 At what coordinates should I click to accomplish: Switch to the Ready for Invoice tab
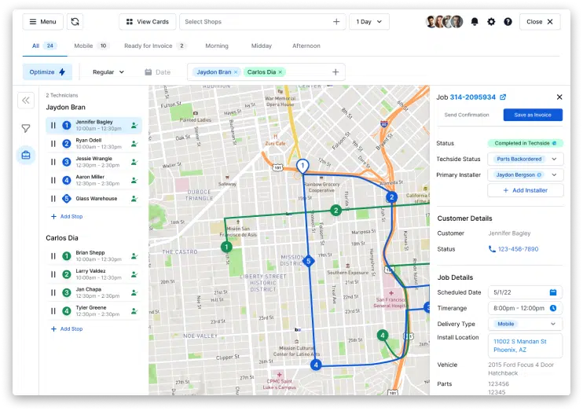pyautogui.click(x=149, y=46)
